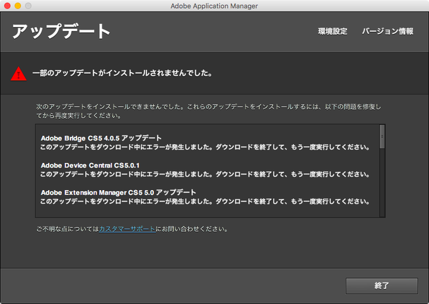Click the error text under Adobe Bridge
Viewport: 429px width, 304px height.
[x=205, y=147]
